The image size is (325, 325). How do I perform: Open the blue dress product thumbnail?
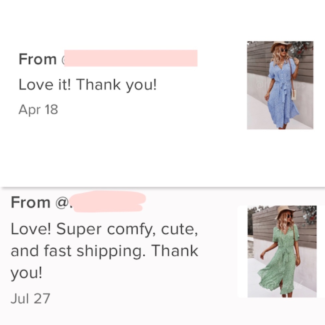[280, 85]
